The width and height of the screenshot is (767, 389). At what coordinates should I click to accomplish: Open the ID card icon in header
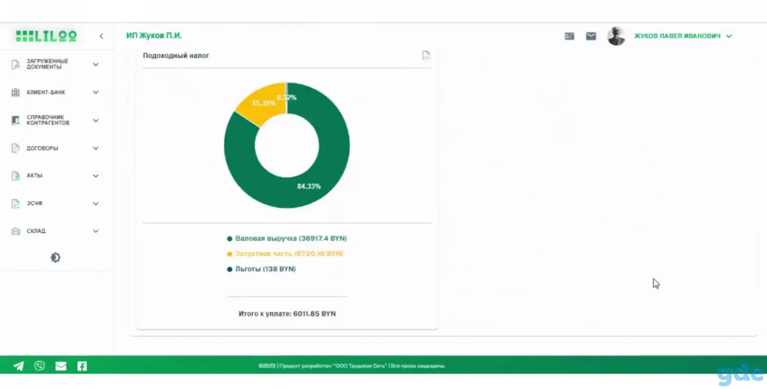point(569,36)
